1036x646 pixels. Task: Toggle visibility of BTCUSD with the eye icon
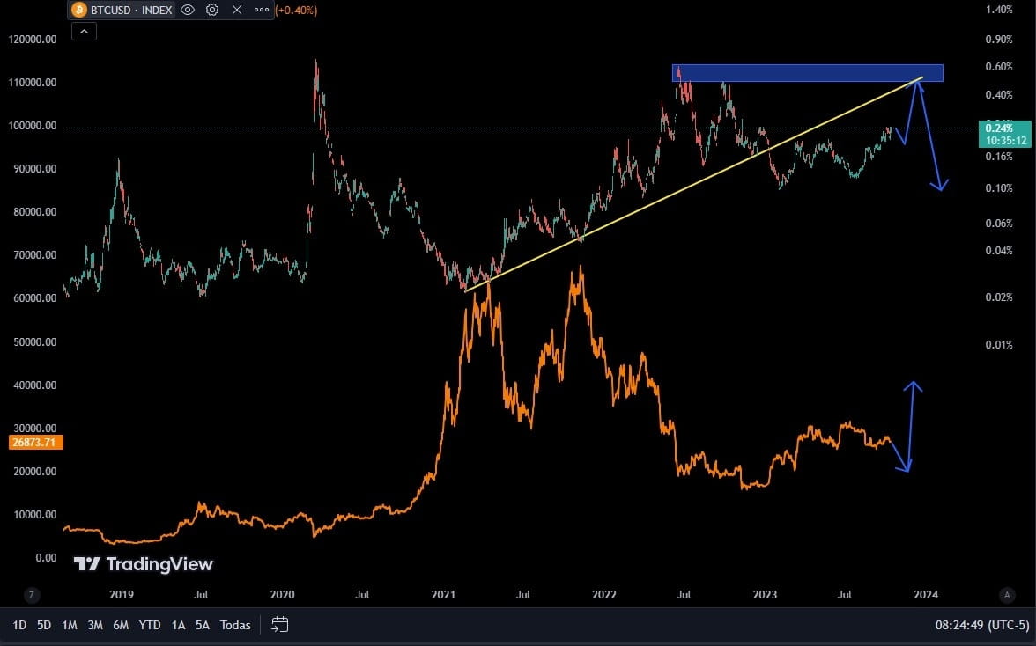click(188, 10)
